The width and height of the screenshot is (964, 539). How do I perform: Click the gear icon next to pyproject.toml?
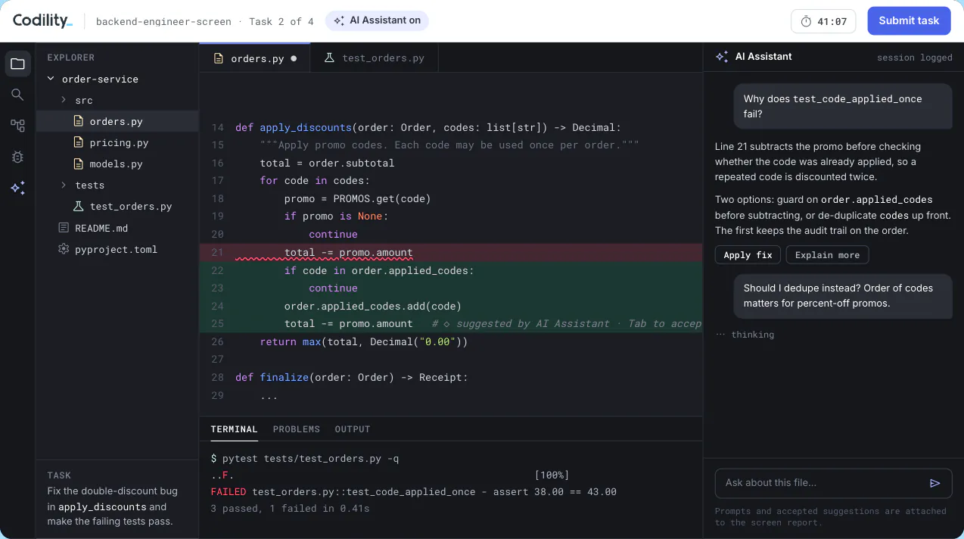64,249
